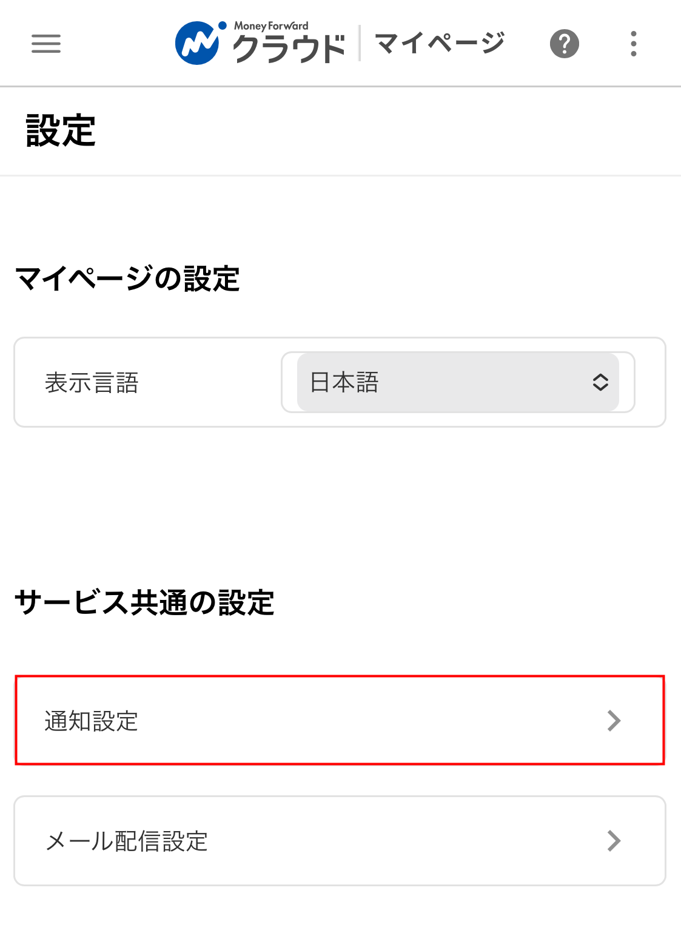
Task: Open メール配信設定 email delivery settings
Action: (x=340, y=841)
